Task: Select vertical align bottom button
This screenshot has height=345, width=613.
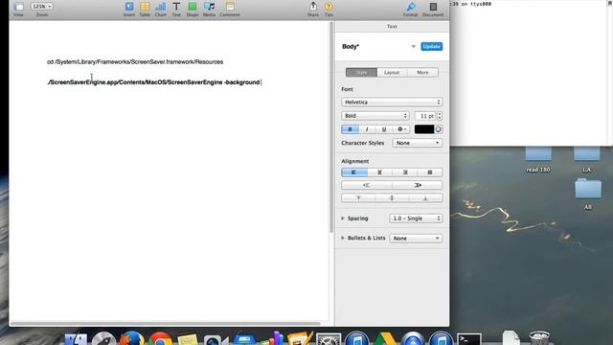Action: [x=425, y=198]
